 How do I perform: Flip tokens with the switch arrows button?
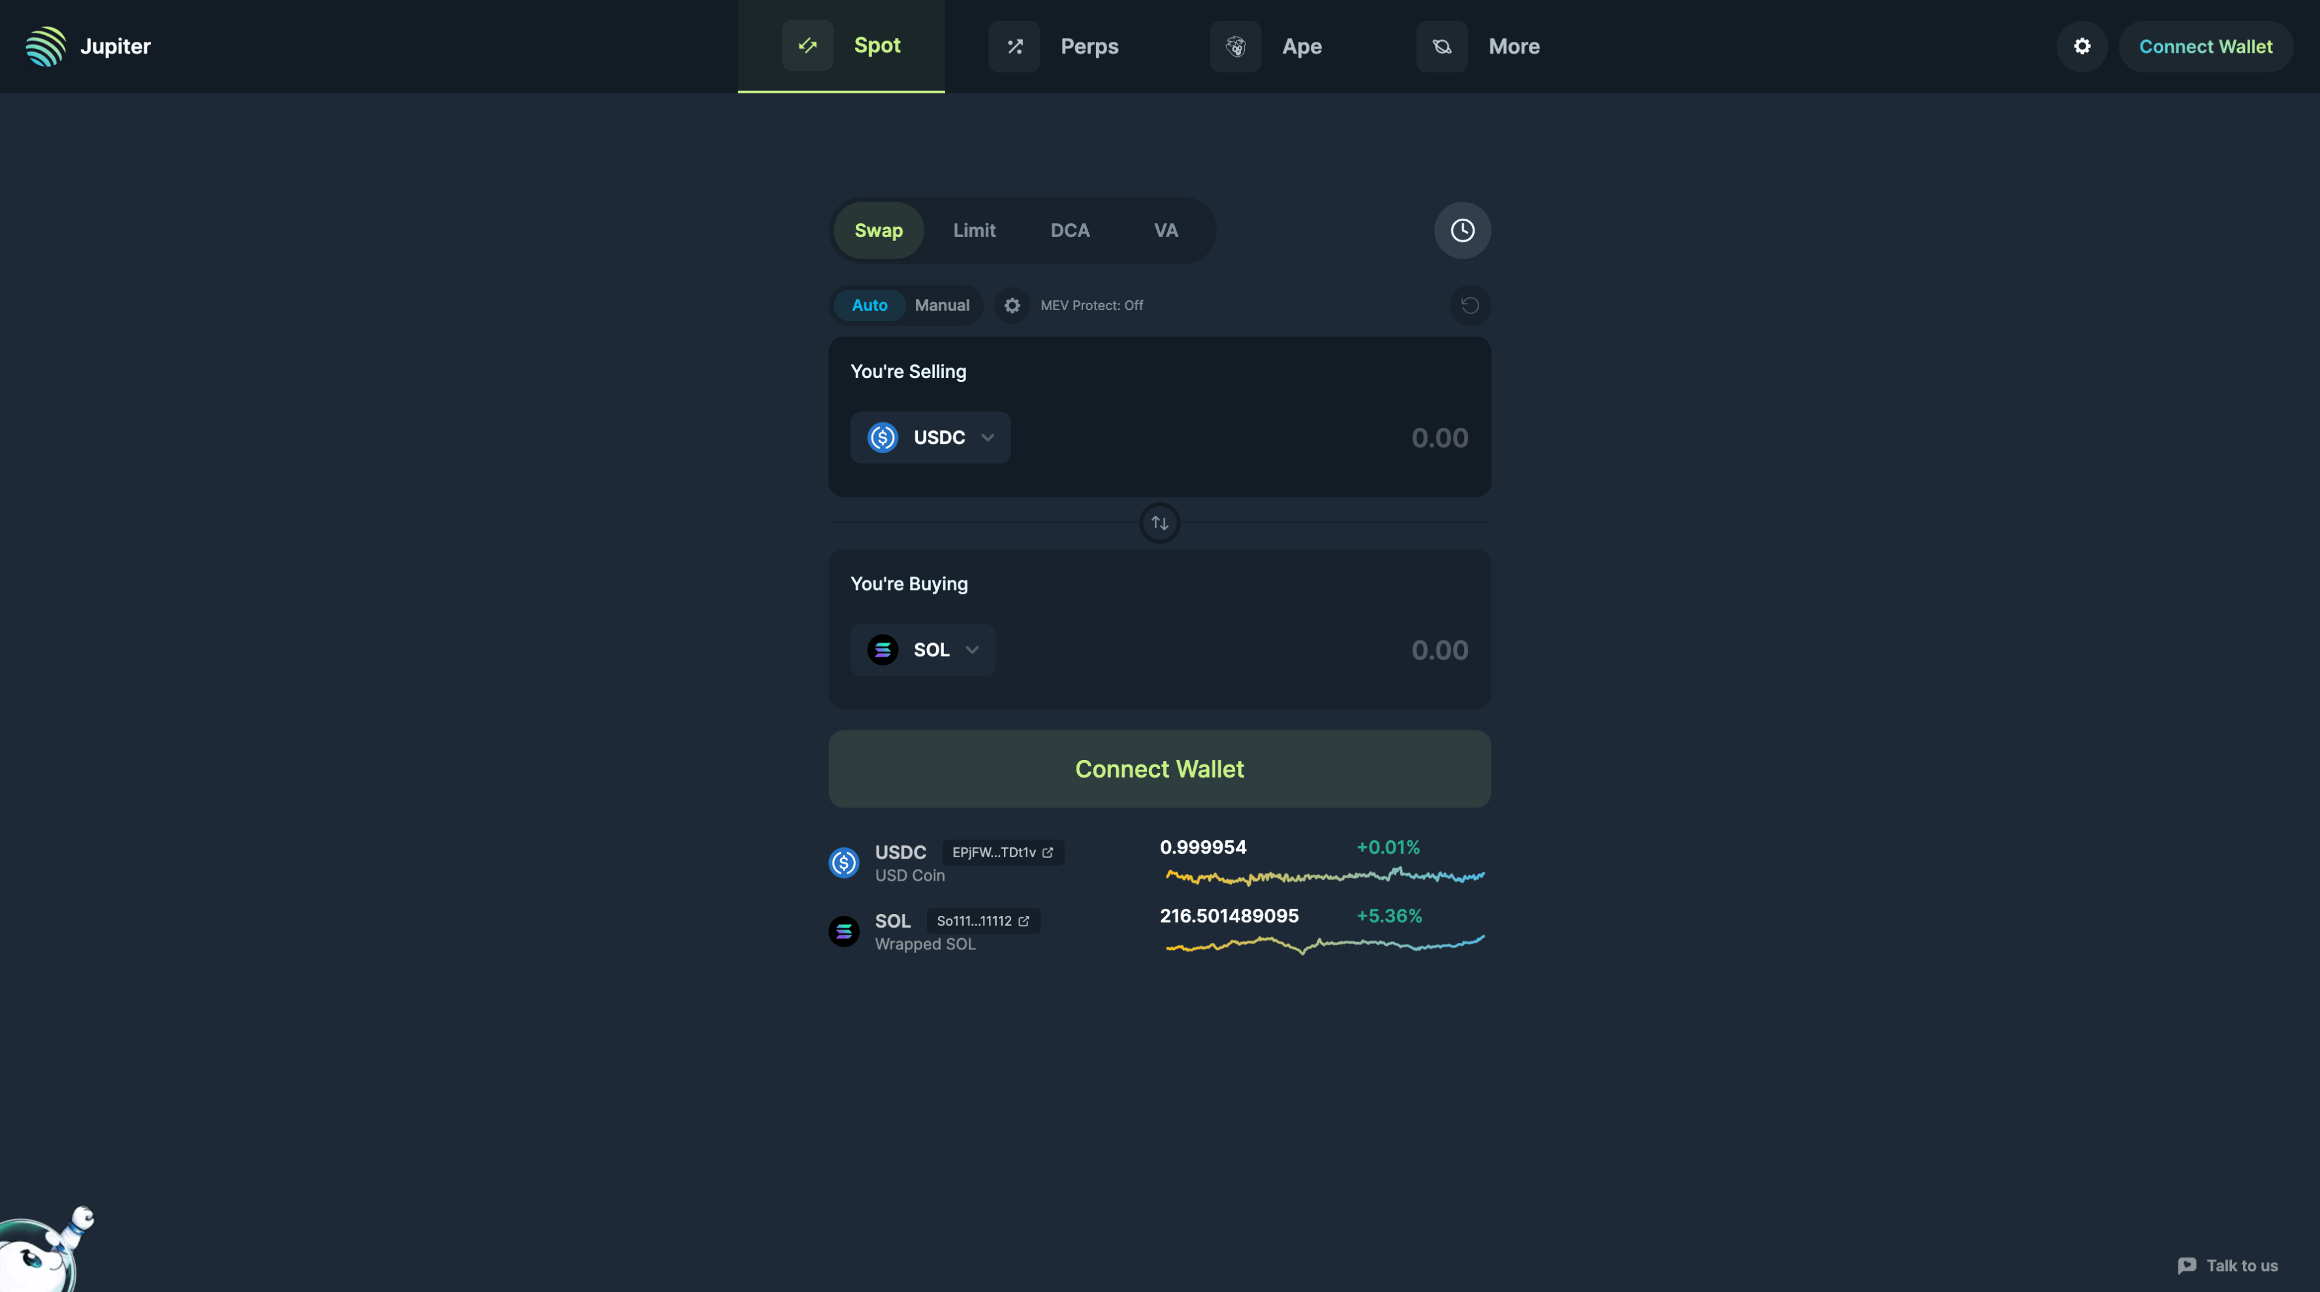pos(1160,522)
